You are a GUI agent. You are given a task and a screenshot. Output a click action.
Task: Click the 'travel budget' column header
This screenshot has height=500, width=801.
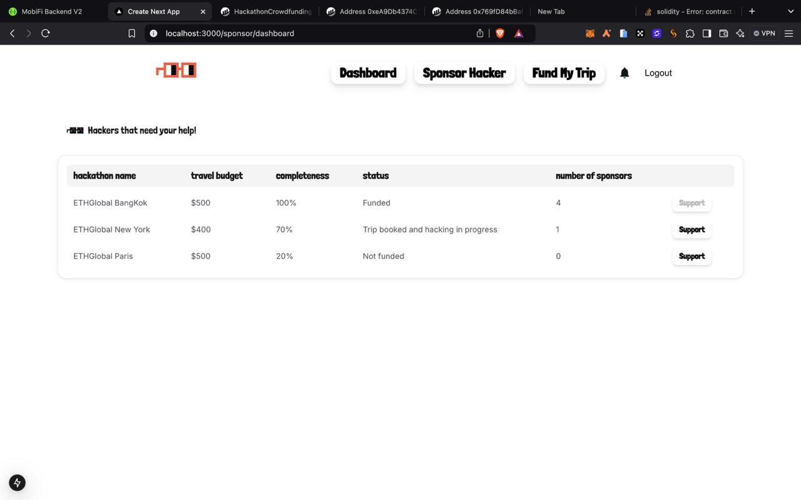pyautogui.click(x=217, y=176)
